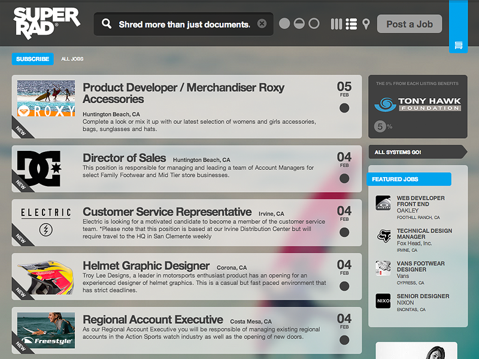The height and width of the screenshot is (359, 479).
Task: Switch to column view layout
Action: (336, 24)
